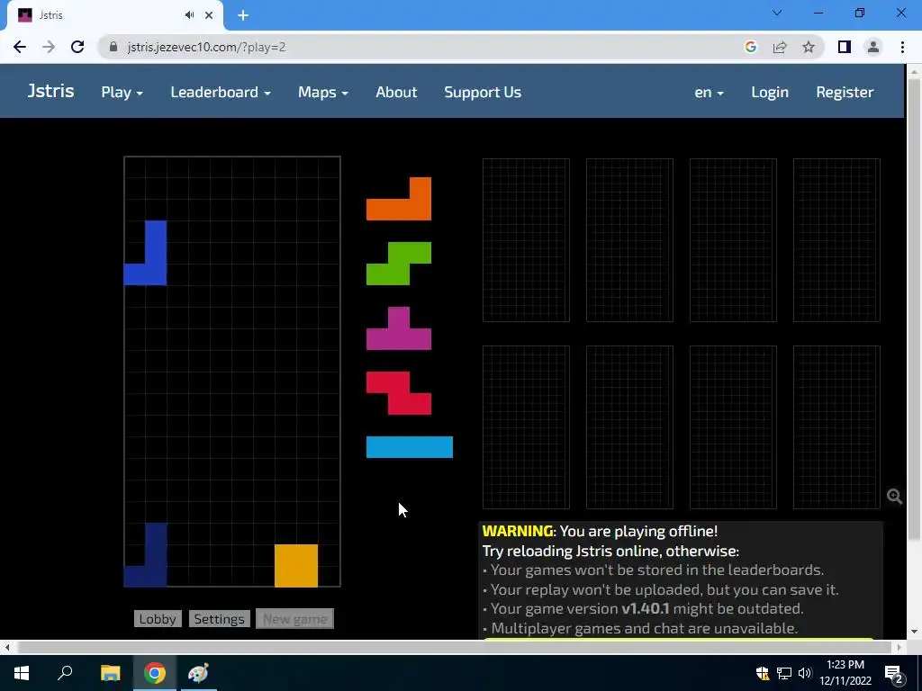Click the cyan I piece in queue

pos(410,447)
